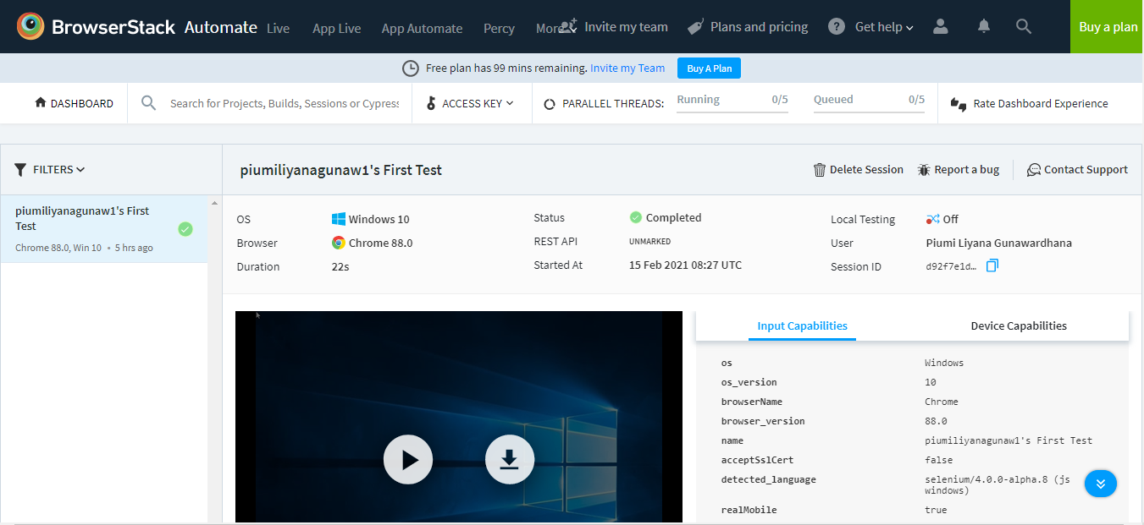Click the Invite my Team link in banner
This screenshot has height=525, width=1144.
627,68
